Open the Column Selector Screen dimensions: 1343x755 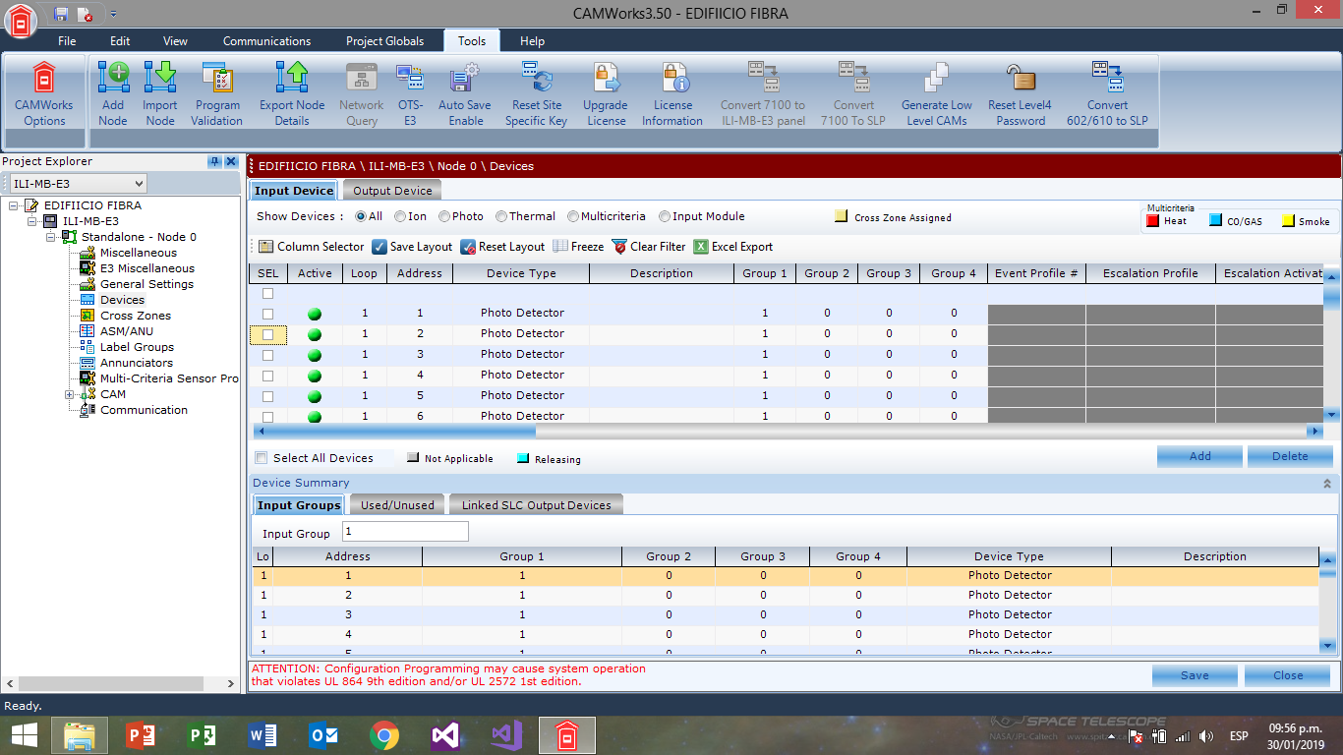coord(311,247)
